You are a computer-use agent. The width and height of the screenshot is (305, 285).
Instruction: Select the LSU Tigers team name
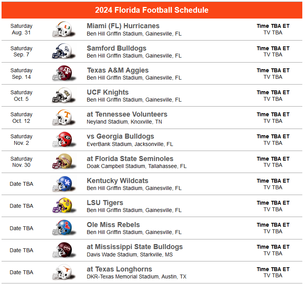click(x=105, y=203)
